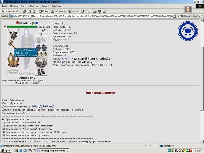Open the Поиск search toolbar button
The height and width of the screenshot is (153, 204).
point(44,11)
